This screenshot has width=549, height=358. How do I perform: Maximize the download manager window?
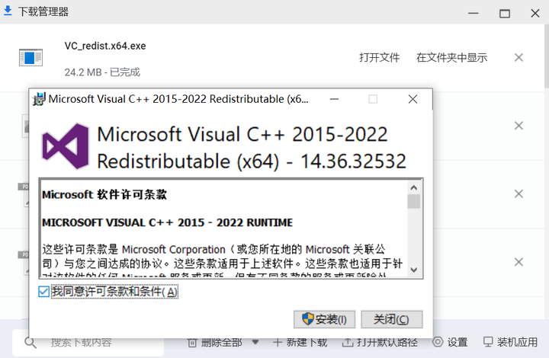pyautogui.click(x=505, y=13)
